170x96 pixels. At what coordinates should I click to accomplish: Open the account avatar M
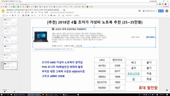coord(167,11)
